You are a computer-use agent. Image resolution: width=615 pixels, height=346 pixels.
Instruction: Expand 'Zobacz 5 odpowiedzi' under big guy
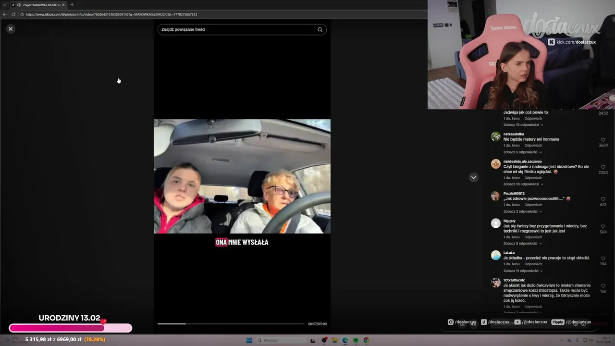pyautogui.click(x=522, y=244)
